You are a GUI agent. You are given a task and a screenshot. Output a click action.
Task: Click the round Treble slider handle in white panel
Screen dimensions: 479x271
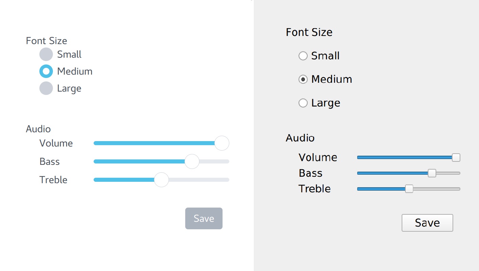pos(161,180)
